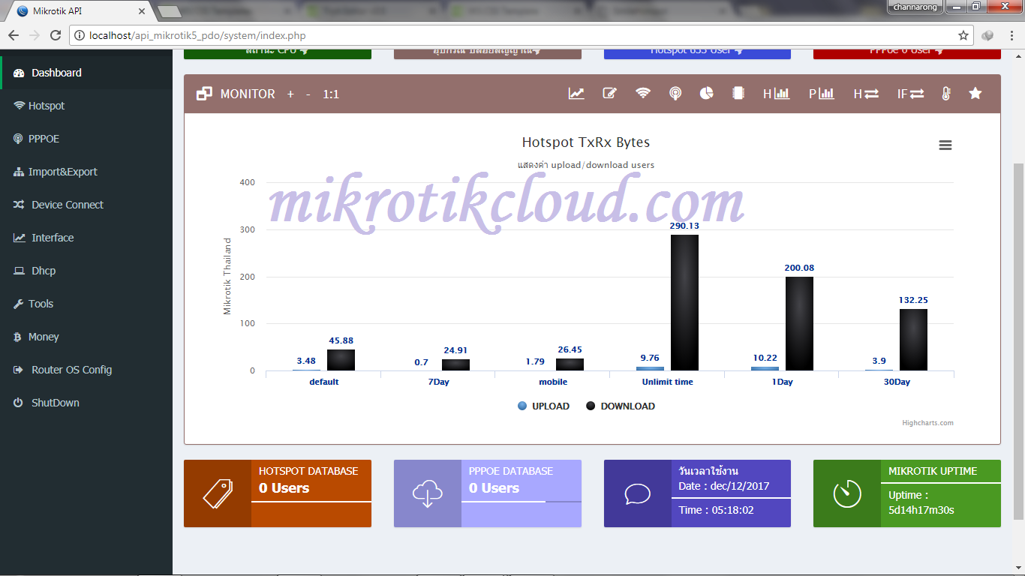Open the channarong profile button
Viewport: 1025px width, 576px height.
tap(915, 7)
